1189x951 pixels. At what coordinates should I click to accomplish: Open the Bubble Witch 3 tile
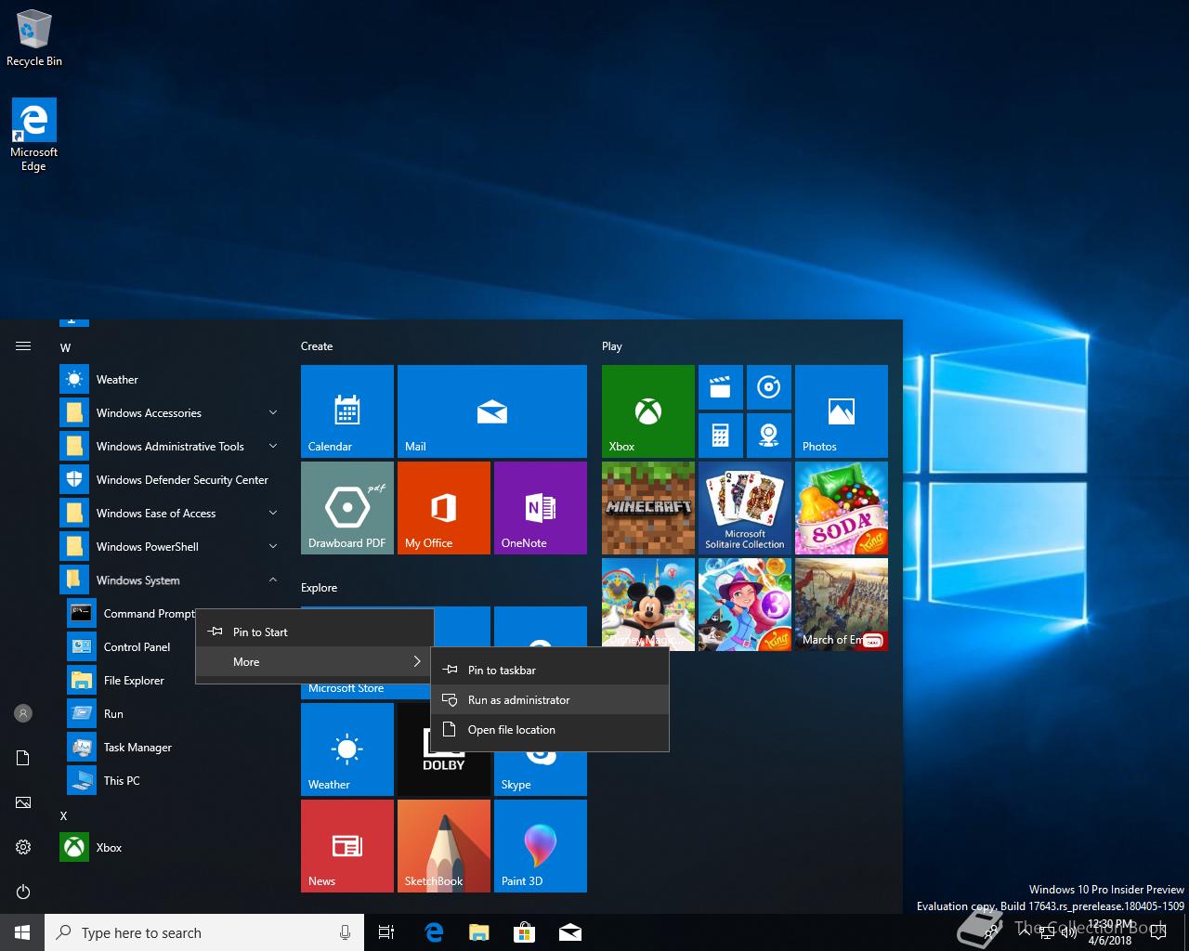click(x=745, y=605)
